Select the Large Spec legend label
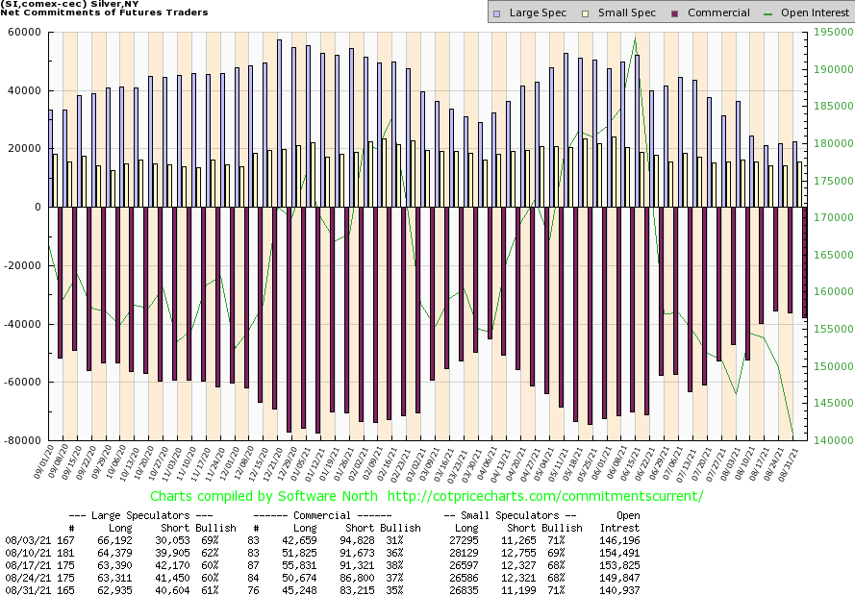Image resolution: width=855 pixels, height=596 pixels. pyautogui.click(x=541, y=13)
